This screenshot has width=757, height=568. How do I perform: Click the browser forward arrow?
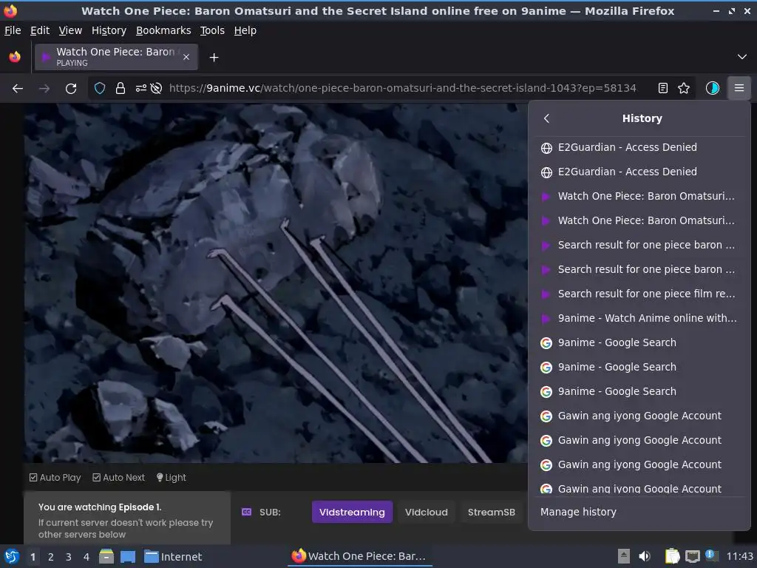pyautogui.click(x=44, y=89)
